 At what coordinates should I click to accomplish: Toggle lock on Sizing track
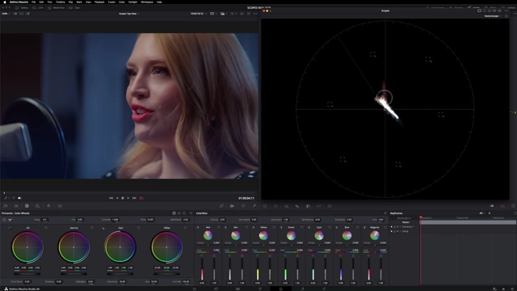coord(394,231)
